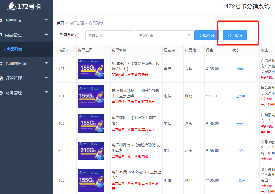The image size is (275, 194).
Task: Select 商品列表 in the sidebar
Action: click(x=14, y=49)
